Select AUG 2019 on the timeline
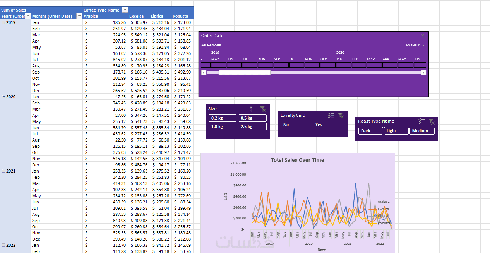This screenshot has height=253, width=490. tap(265, 65)
